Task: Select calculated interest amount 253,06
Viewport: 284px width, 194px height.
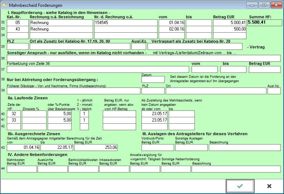Action: click(96, 148)
